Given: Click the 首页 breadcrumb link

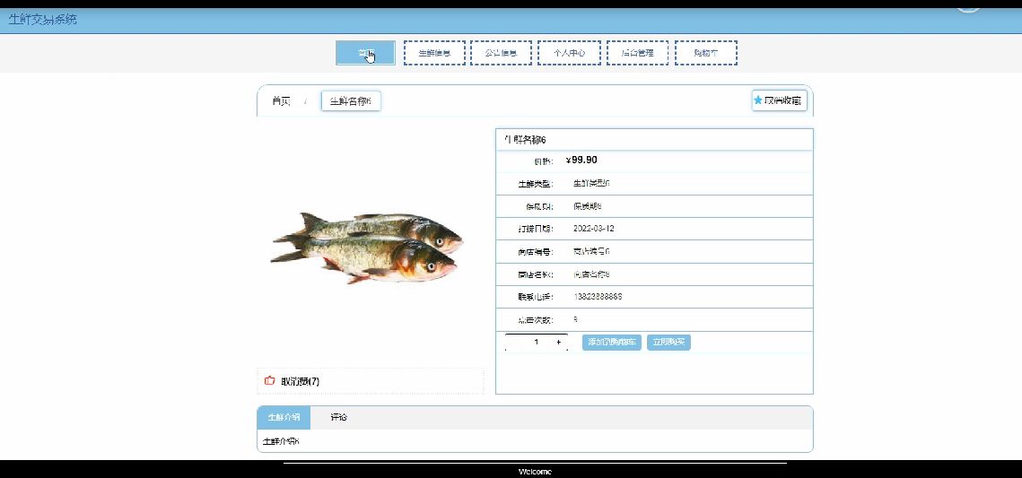Looking at the screenshot, I should point(281,101).
